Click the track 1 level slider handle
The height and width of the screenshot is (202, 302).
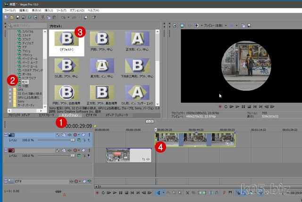pyautogui.click(x=73, y=140)
